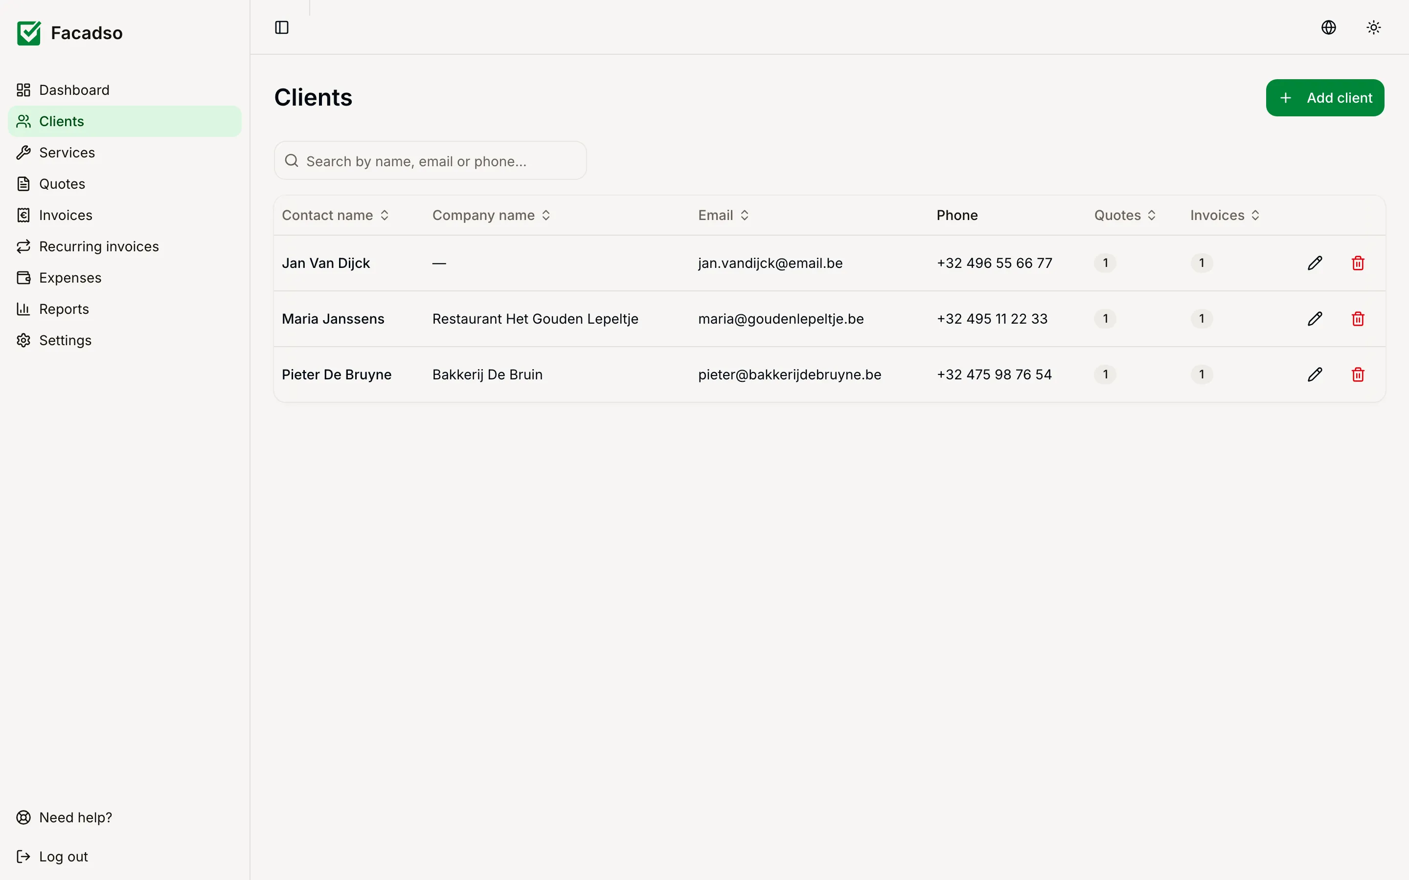Delete Pieter De Bruyne client
1409x880 pixels.
click(1358, 374)
